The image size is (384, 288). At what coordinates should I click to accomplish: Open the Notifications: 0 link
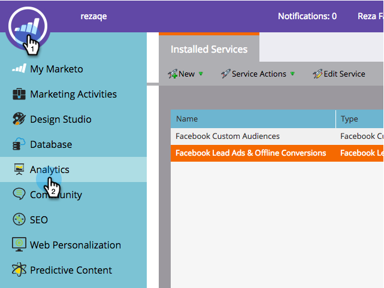(307, 16)
